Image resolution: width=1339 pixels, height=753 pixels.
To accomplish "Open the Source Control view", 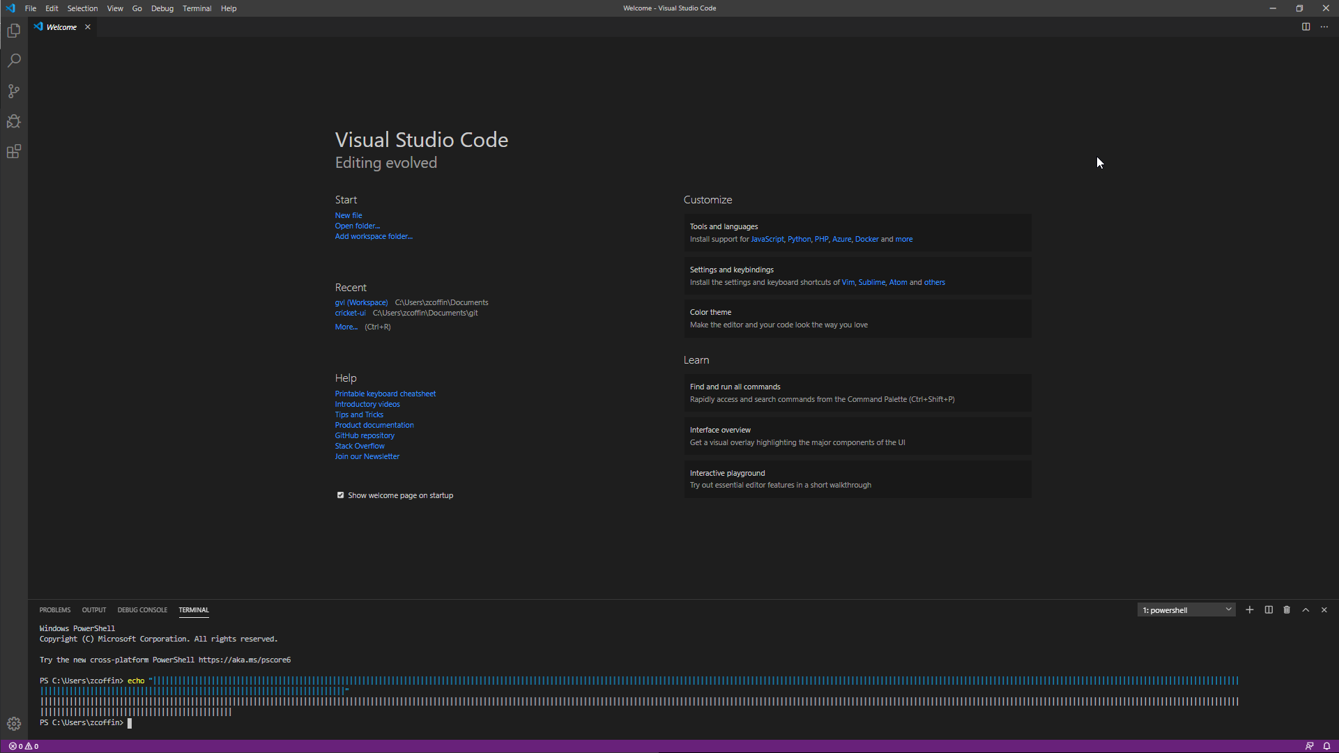I will coord(14,91).
